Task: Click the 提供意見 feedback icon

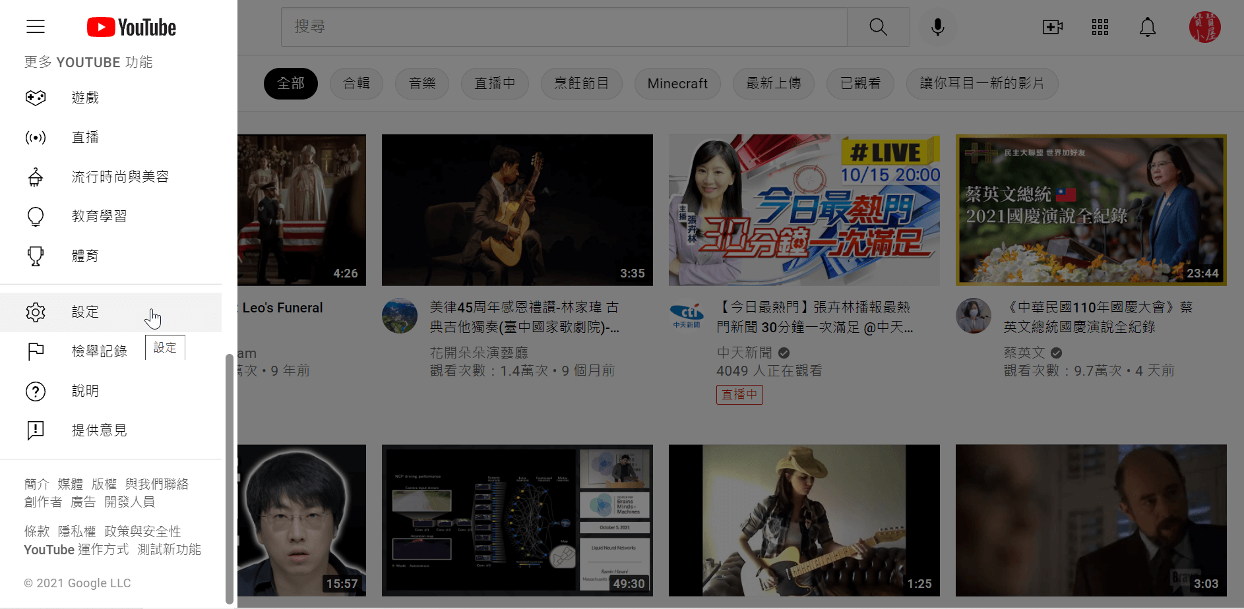Action: click(x=36, y=430)
